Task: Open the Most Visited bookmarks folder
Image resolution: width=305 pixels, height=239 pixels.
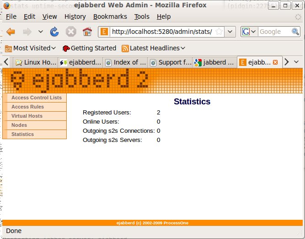Action: tap(30, 48)
